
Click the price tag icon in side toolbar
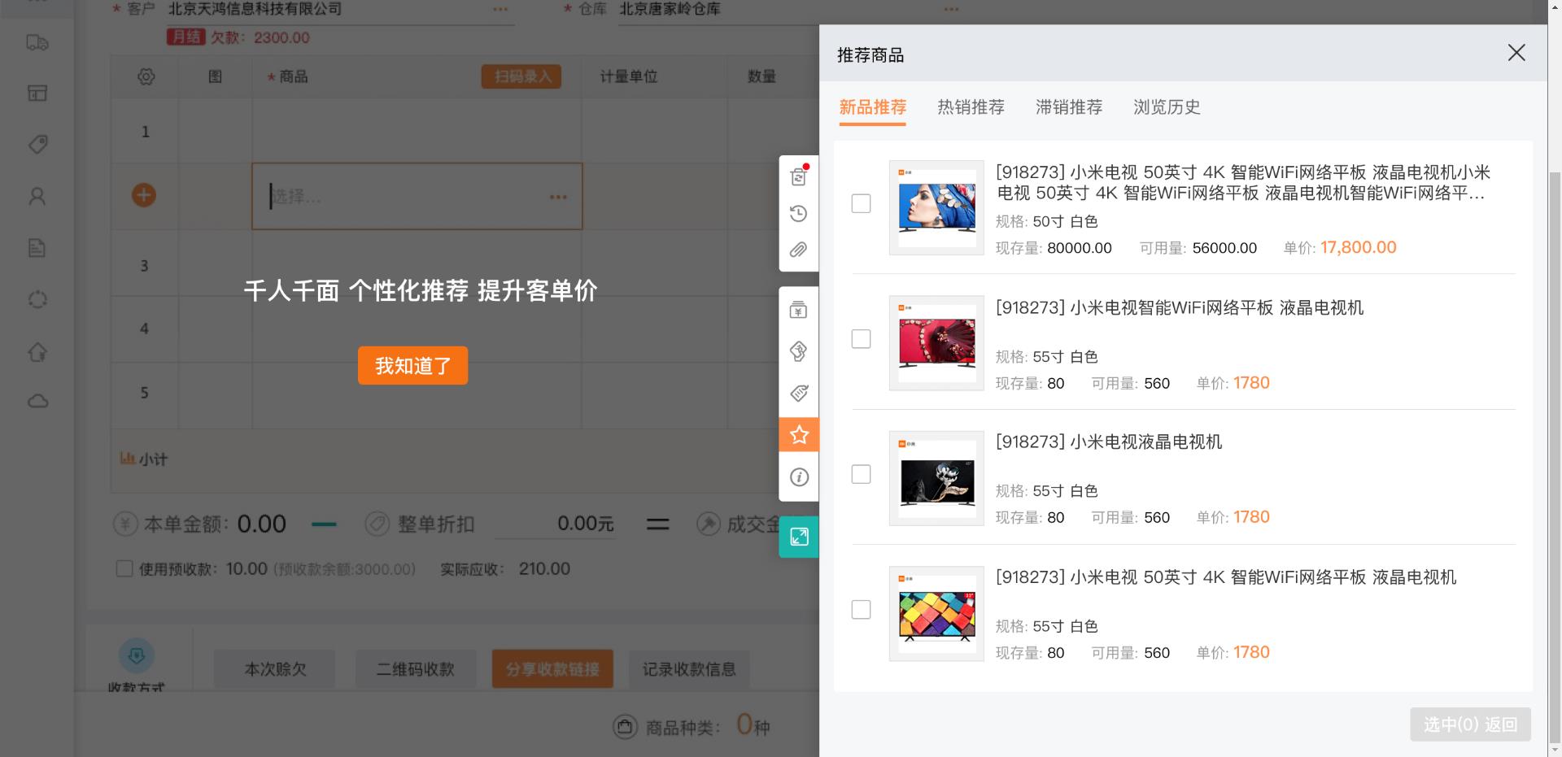799,394
